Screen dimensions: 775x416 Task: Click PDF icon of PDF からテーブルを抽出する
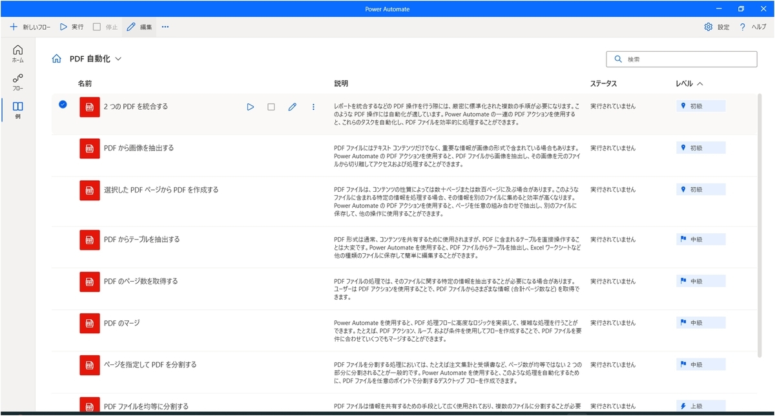tap(90, 240)
